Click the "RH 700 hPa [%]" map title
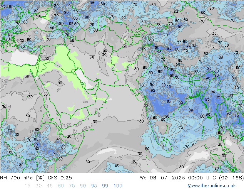Image resolution: width=244 pixels, height=189 pixels. pyautogui.click(x=22, y=178)
